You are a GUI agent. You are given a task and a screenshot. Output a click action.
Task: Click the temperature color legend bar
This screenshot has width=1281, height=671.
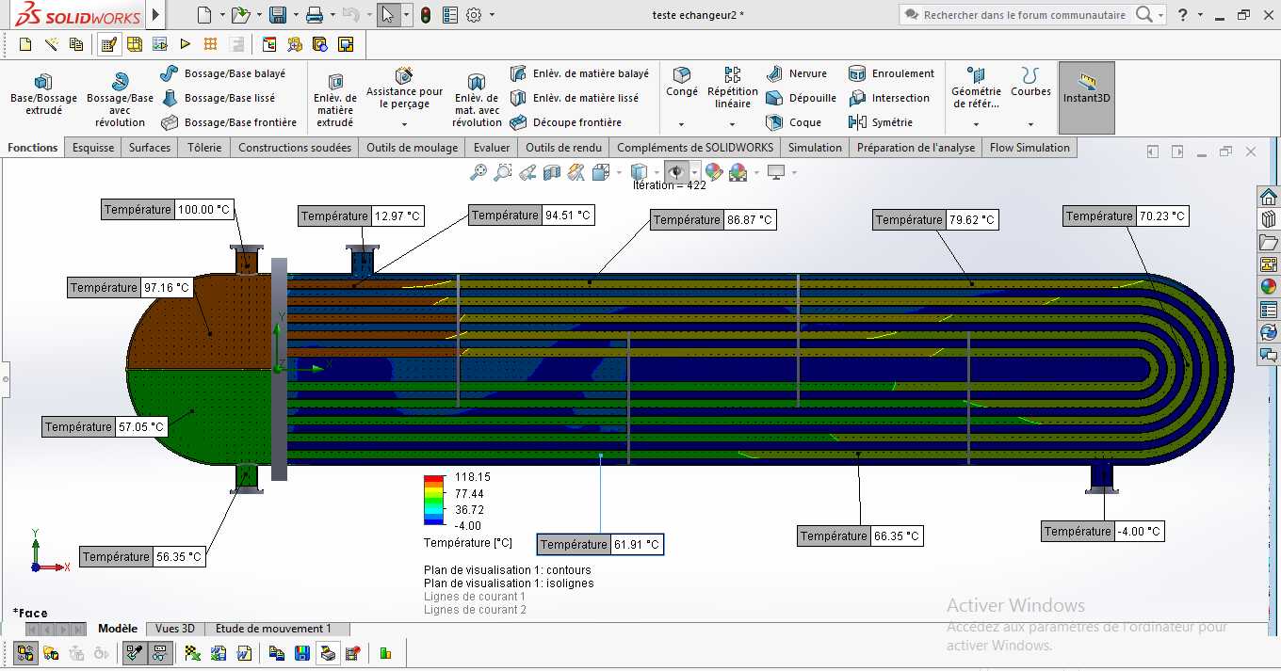tap(433, 500)
